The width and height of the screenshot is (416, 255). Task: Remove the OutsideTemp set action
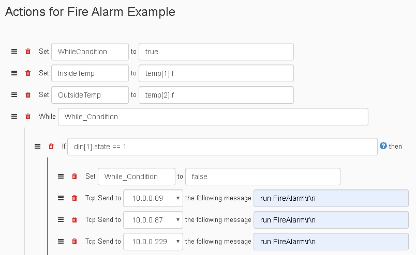tap(28, 95)
